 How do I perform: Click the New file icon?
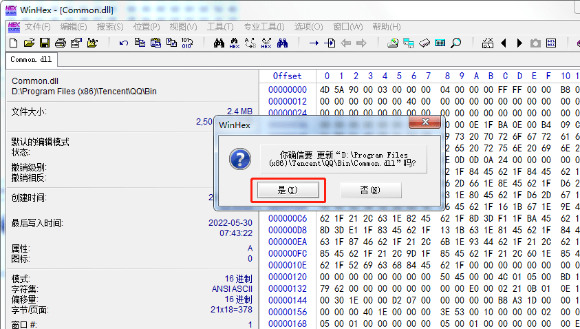13,43
